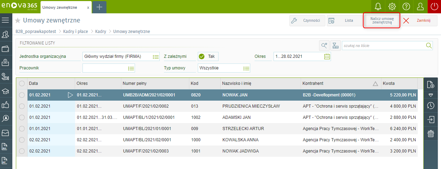Select row checkbox for STRZELECKI ARTUR
The image size is (441, 169).
coord(22,129)
